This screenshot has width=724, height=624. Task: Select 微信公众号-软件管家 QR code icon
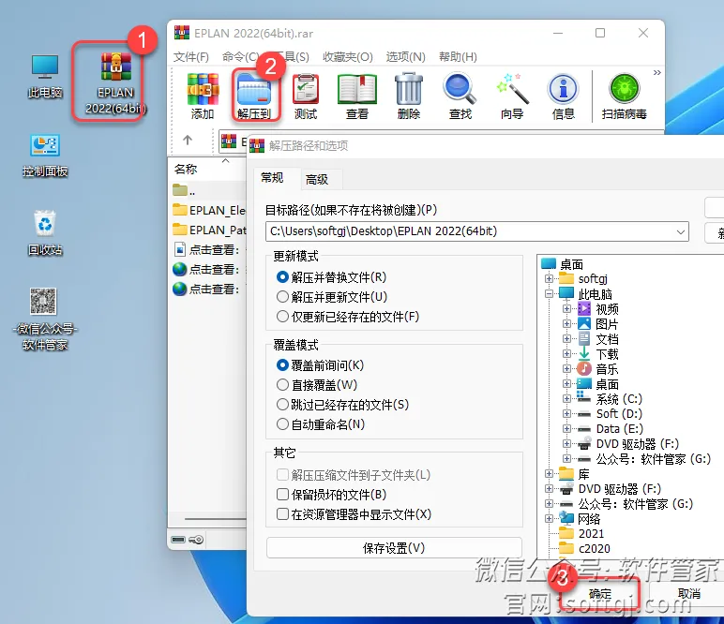point(45,319)
